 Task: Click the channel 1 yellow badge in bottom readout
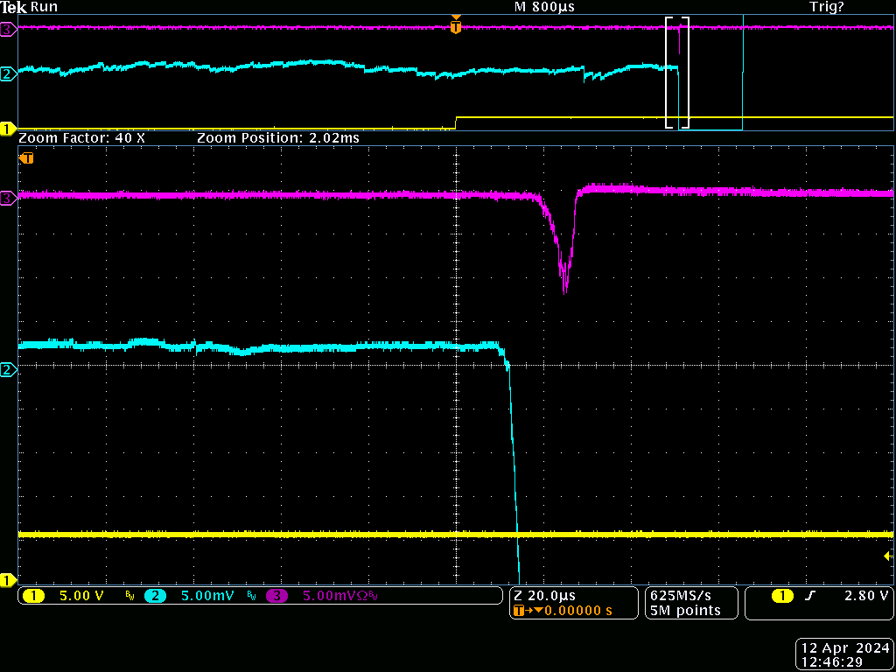[x=33, y=596]
